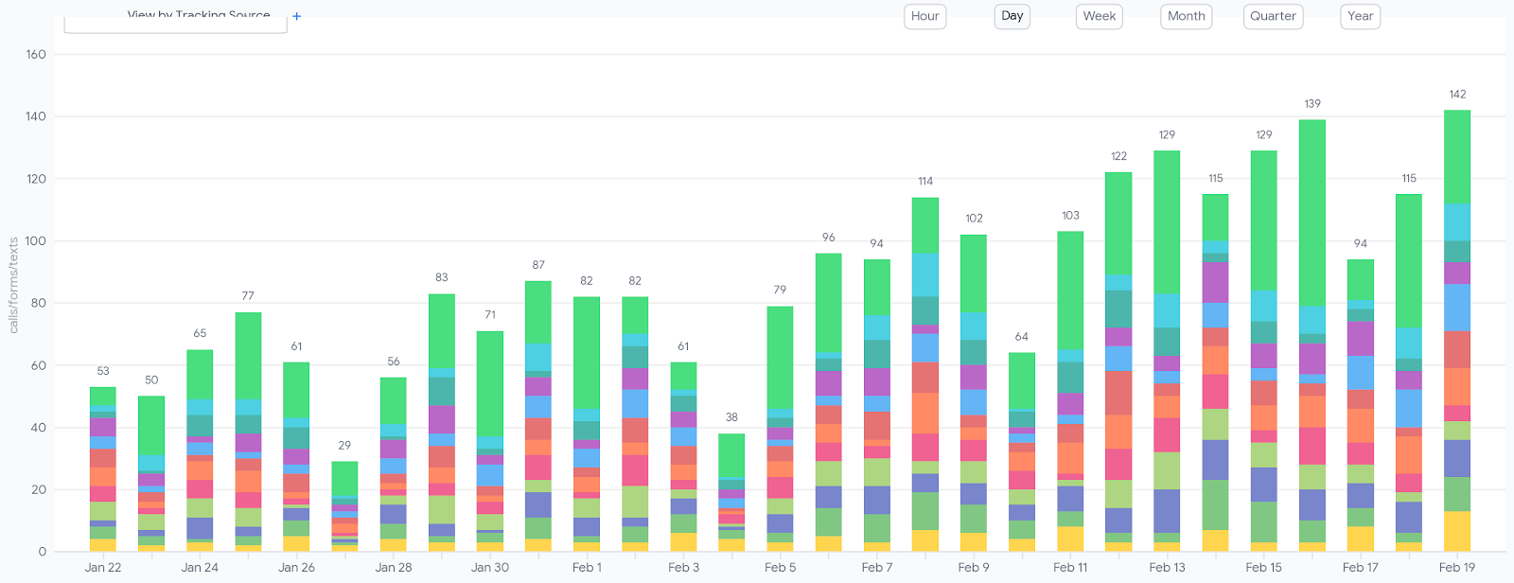Click the Jan 28 bar totaling 56
Screen dimensions: 1514x583
(393, 465)
